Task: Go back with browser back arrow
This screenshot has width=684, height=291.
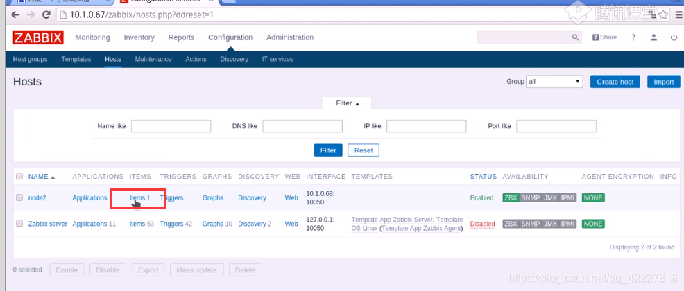Action: [16, 15]
